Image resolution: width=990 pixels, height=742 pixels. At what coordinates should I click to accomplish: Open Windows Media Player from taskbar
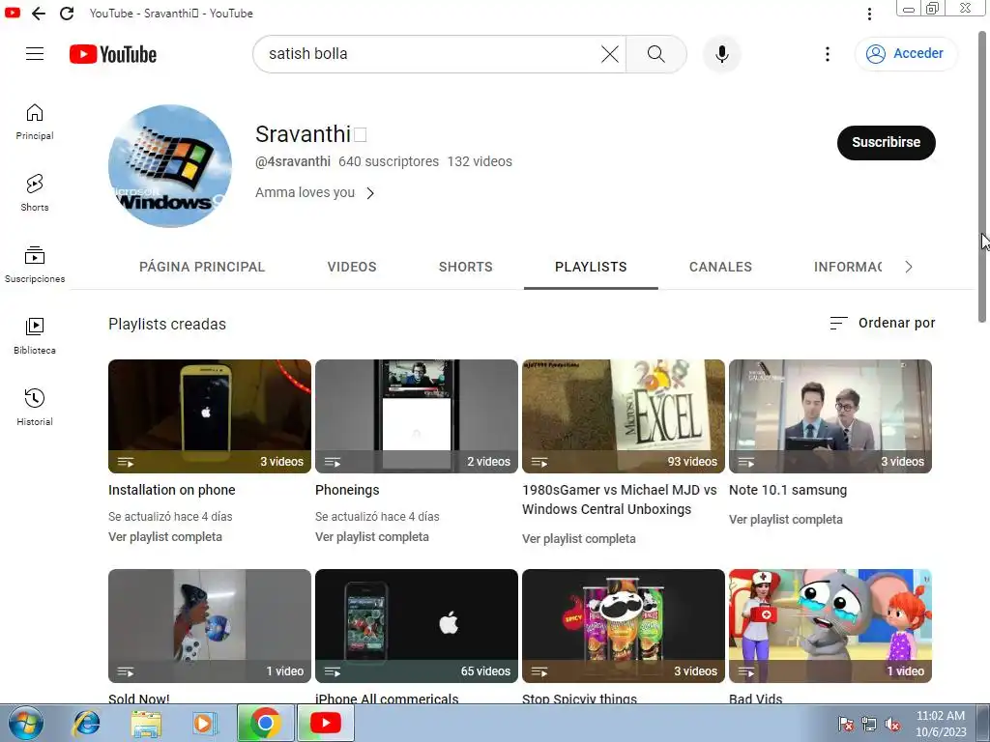click(205, 723)
